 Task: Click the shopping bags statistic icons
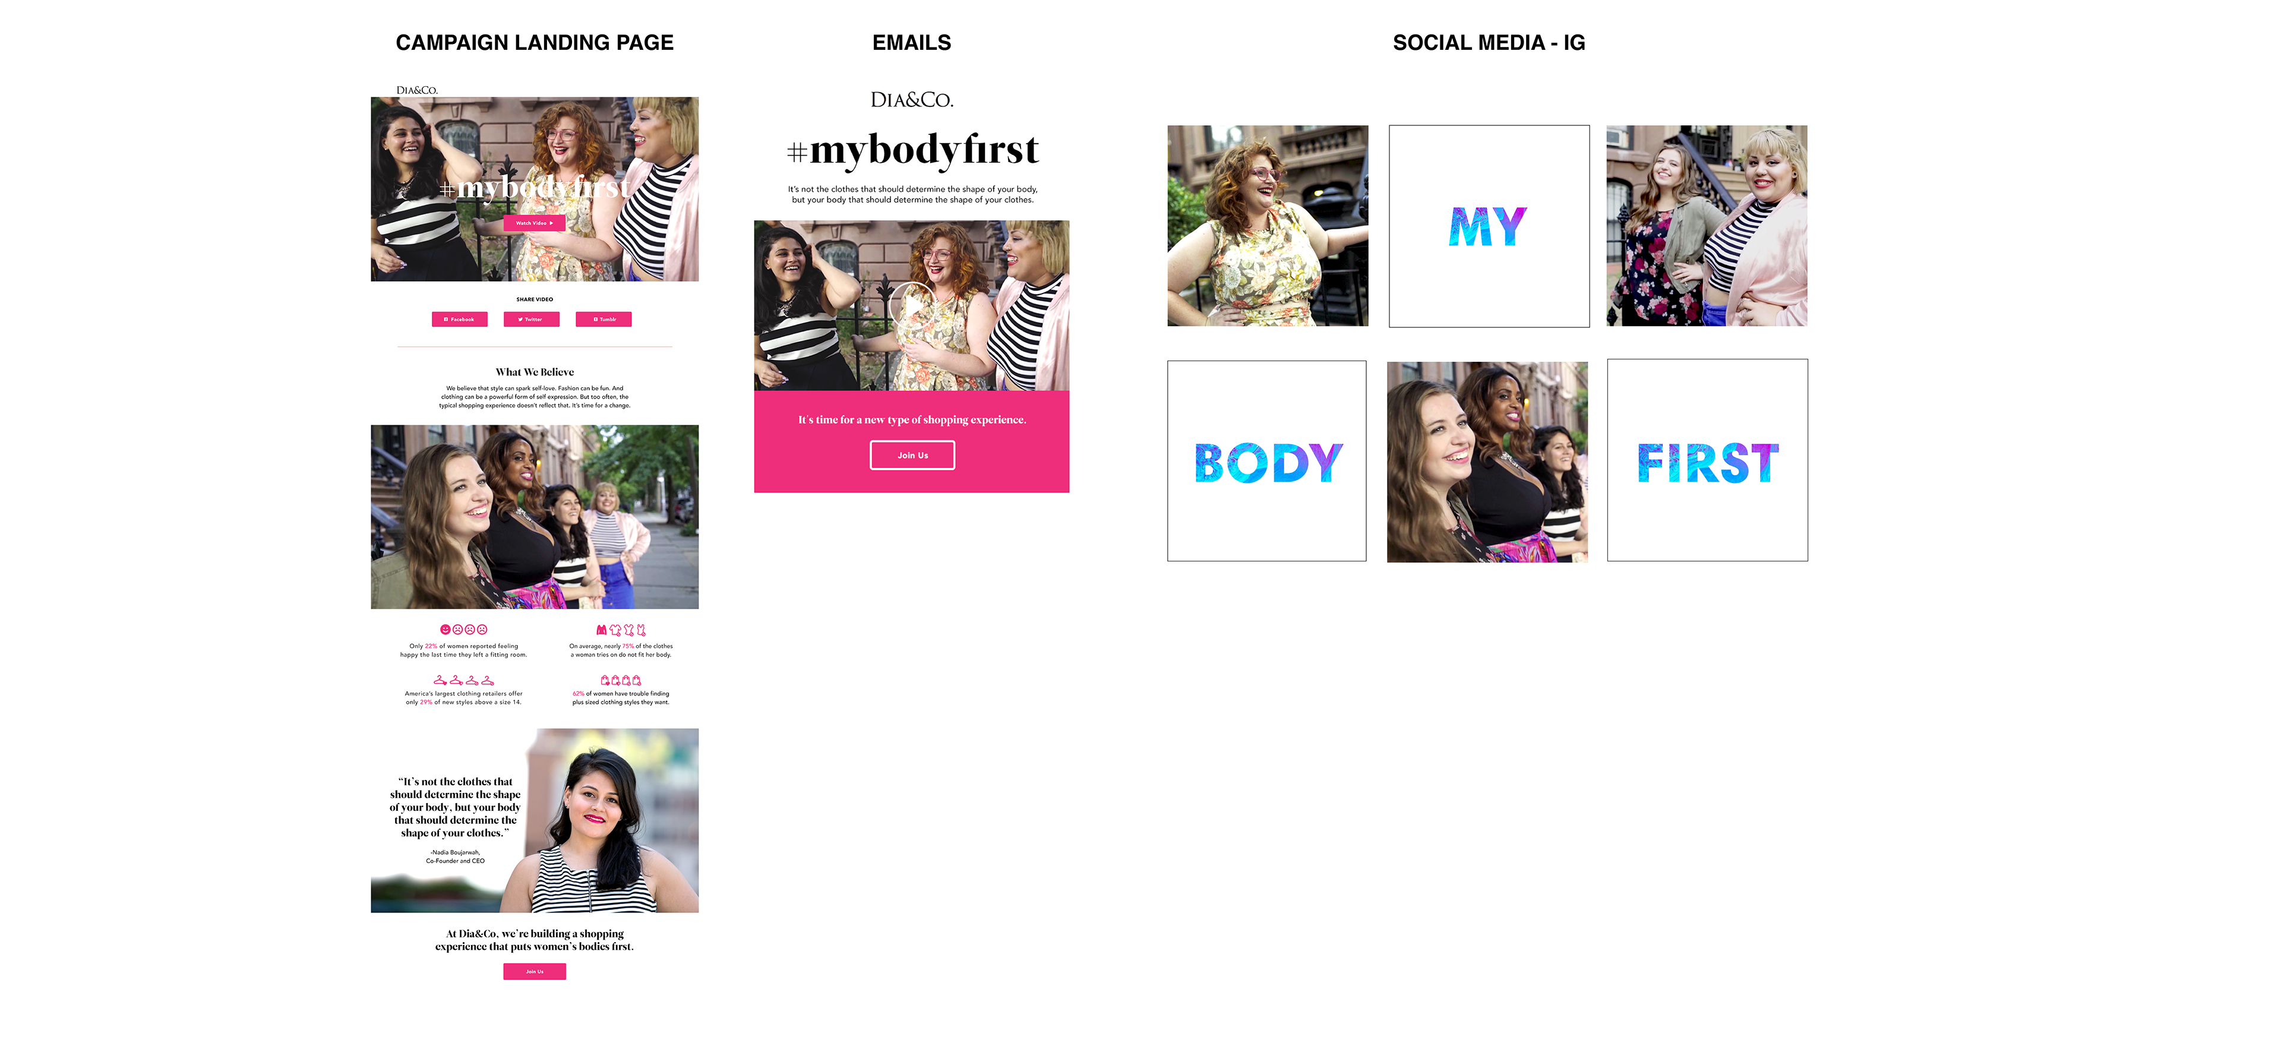pos(621,680)
